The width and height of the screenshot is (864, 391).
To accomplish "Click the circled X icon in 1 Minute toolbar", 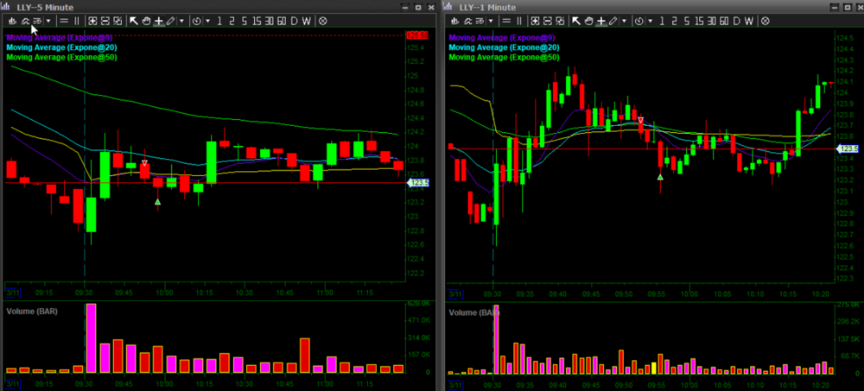I will tap(766, 20).
